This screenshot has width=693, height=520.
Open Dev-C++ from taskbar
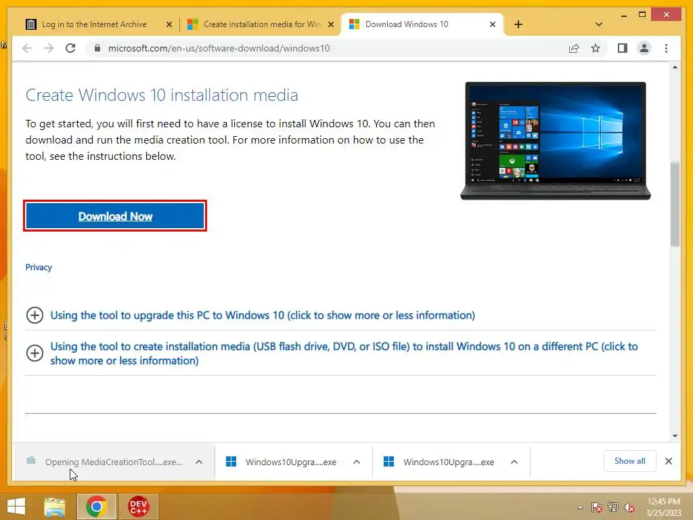[138, 506]
